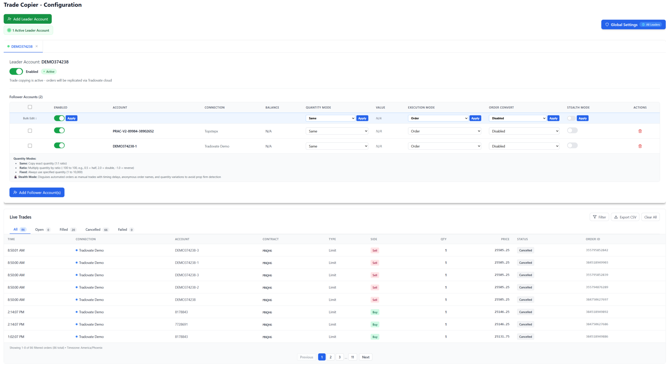Export live trades to CSV

(x=625, y=217)
